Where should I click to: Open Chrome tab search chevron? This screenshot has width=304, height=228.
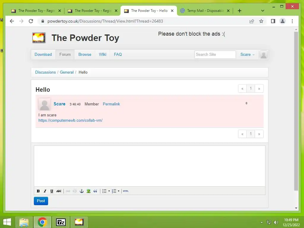(x=263, y=11)
